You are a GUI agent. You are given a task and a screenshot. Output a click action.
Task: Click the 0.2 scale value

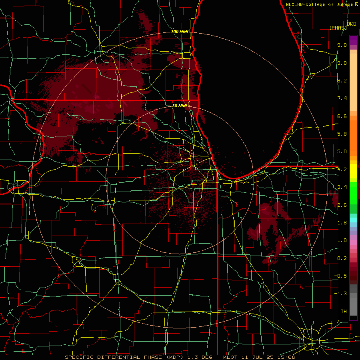tap(342, 258)
